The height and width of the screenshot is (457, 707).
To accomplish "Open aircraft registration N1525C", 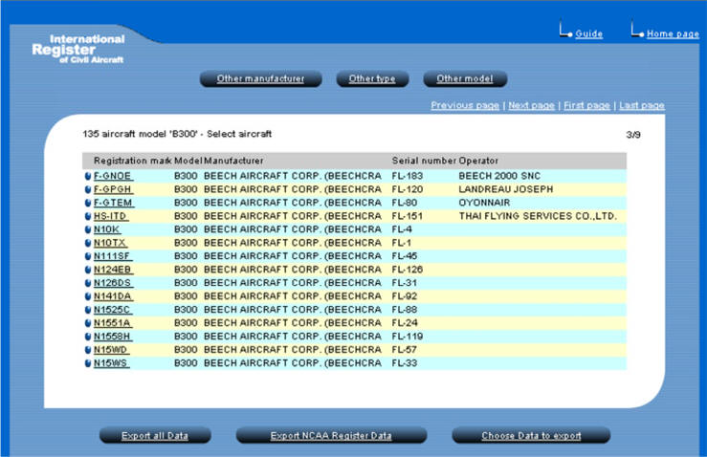I will tap(113, 310).
